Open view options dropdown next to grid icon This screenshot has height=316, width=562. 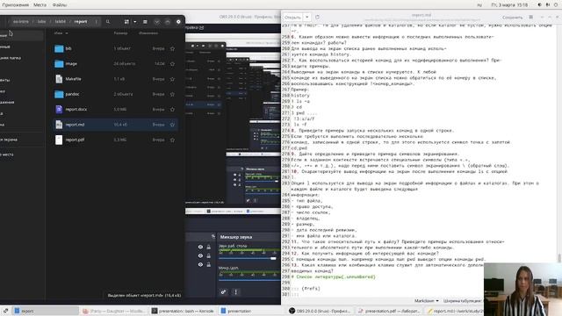point(135,22)
